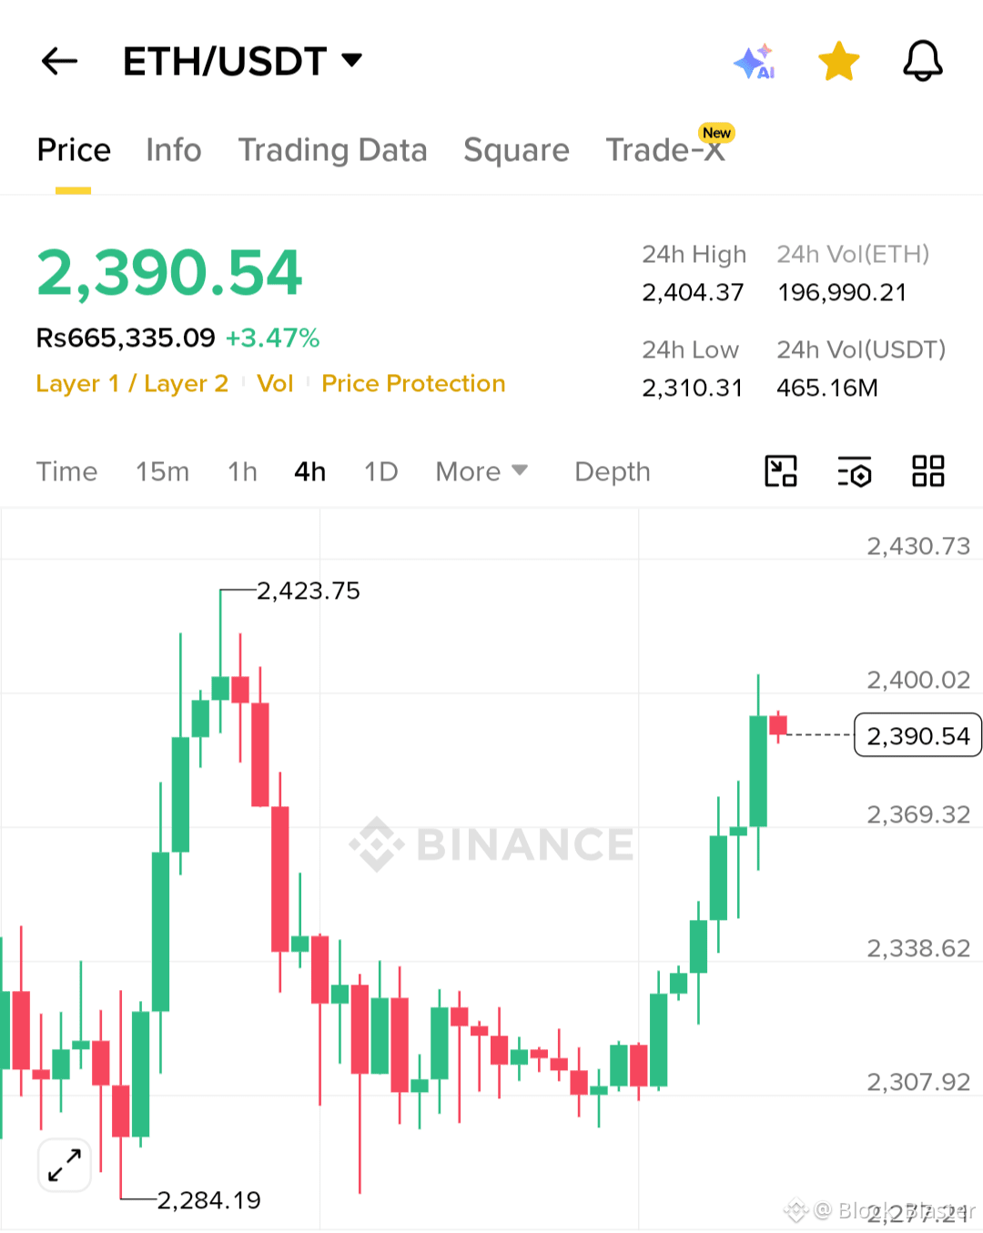This screenshot has height=1233, width=983.
Task: Tap the 24h Low value 2,310.31
Action: (693, 388)
